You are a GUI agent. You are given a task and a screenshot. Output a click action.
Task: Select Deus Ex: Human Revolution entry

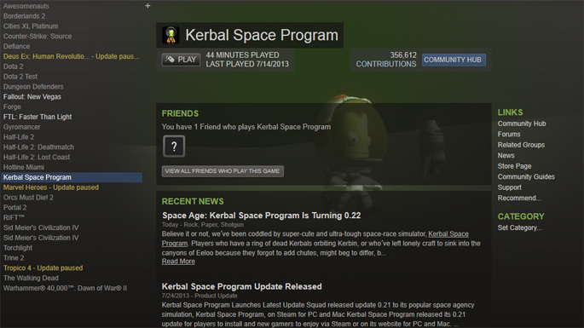(71, 56)
